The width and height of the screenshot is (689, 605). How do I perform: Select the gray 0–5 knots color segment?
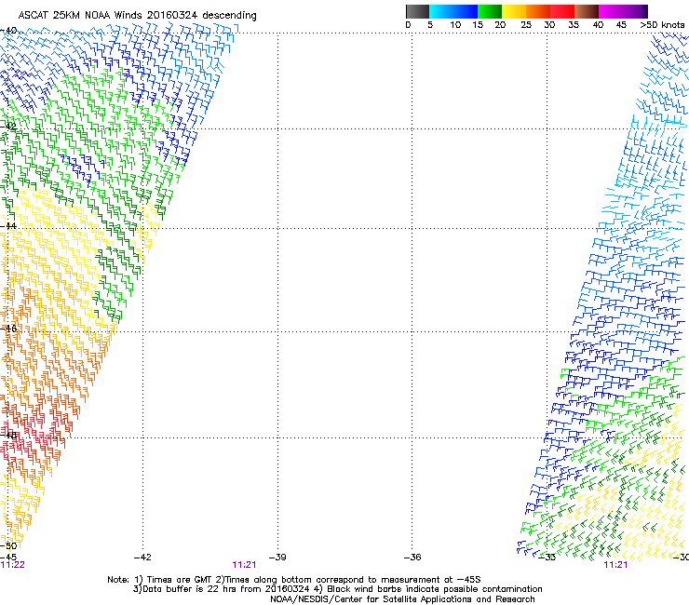point(417,11)
